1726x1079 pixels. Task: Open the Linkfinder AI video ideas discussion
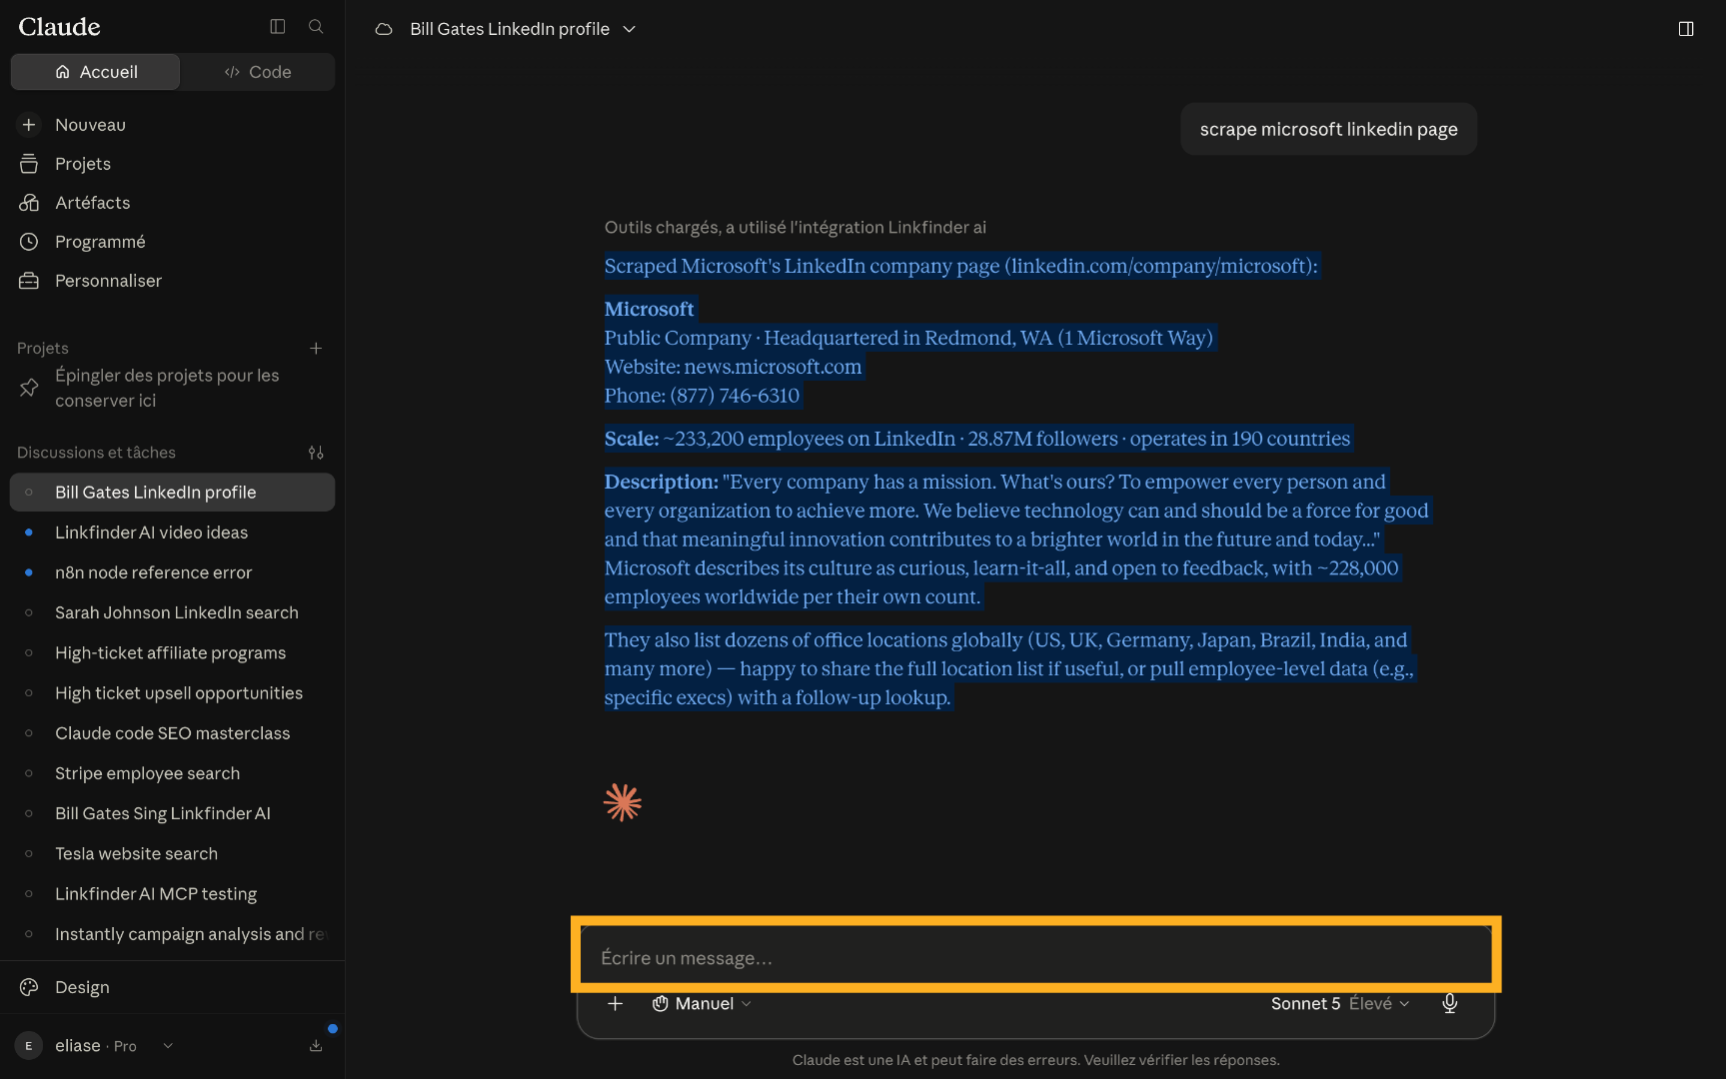click(172, 533)
